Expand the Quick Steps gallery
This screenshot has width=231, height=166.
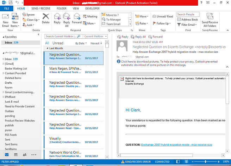point(130,24)
